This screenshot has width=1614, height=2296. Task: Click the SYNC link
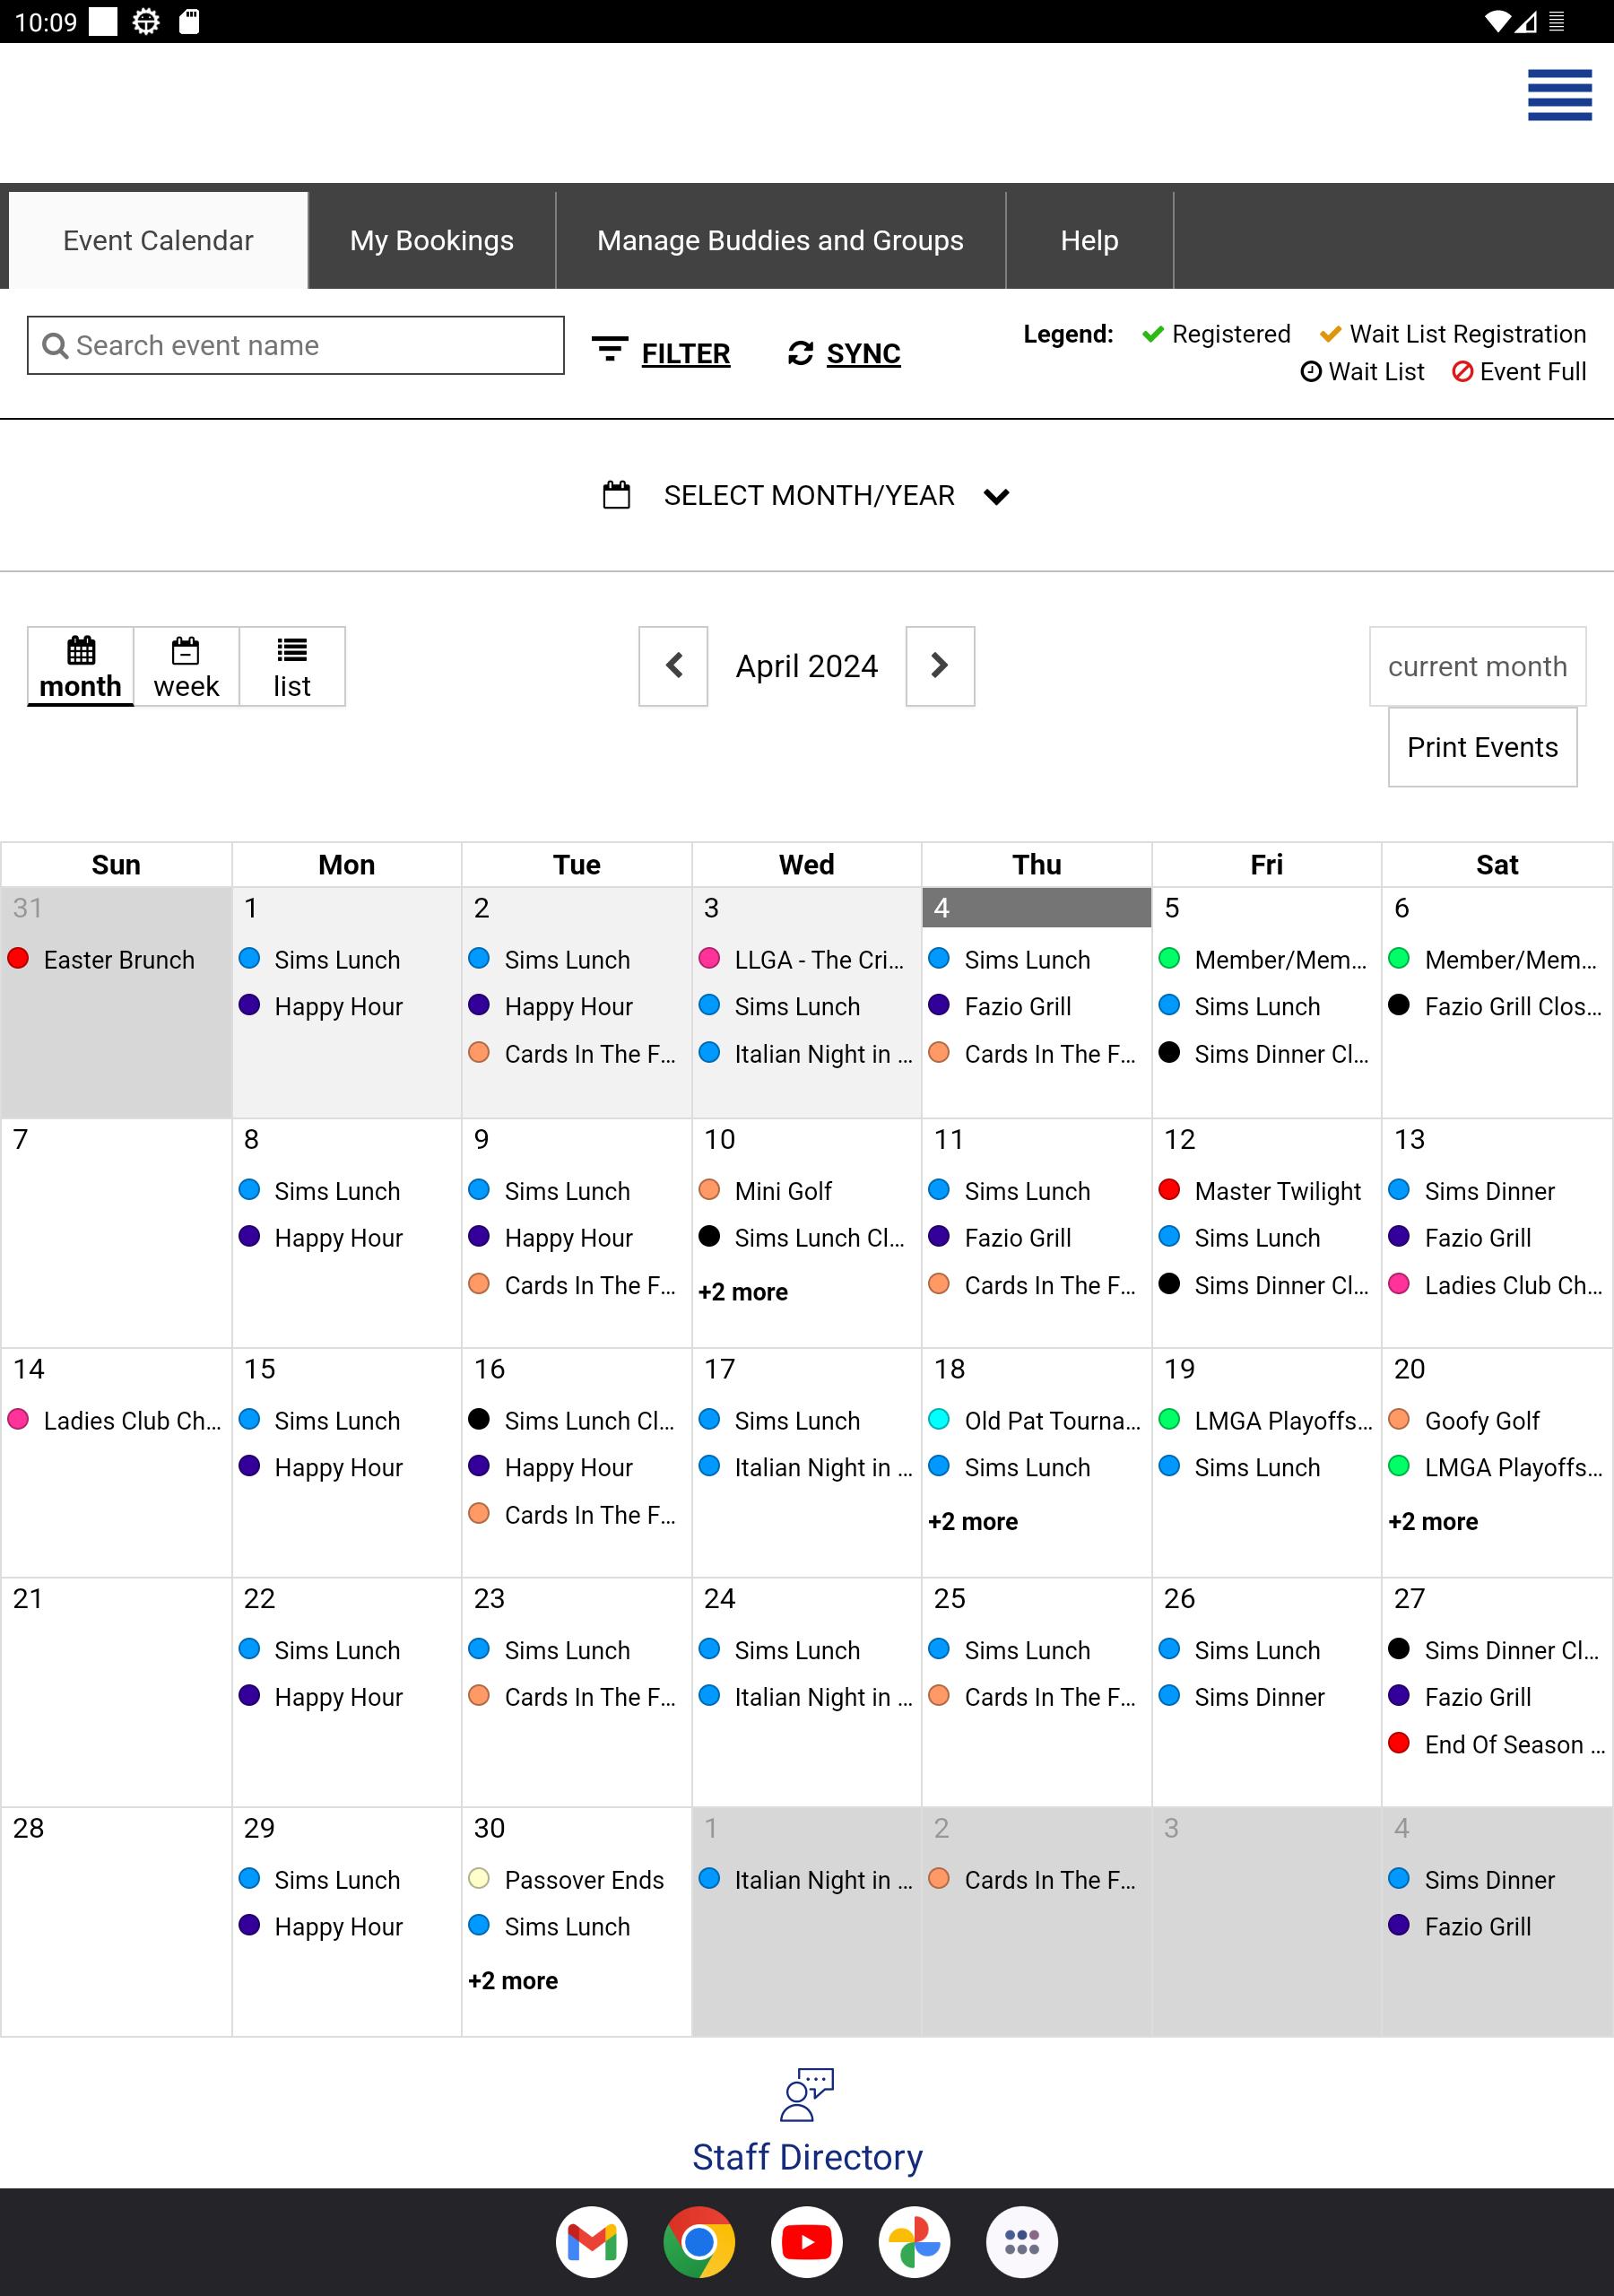[864, 353]
